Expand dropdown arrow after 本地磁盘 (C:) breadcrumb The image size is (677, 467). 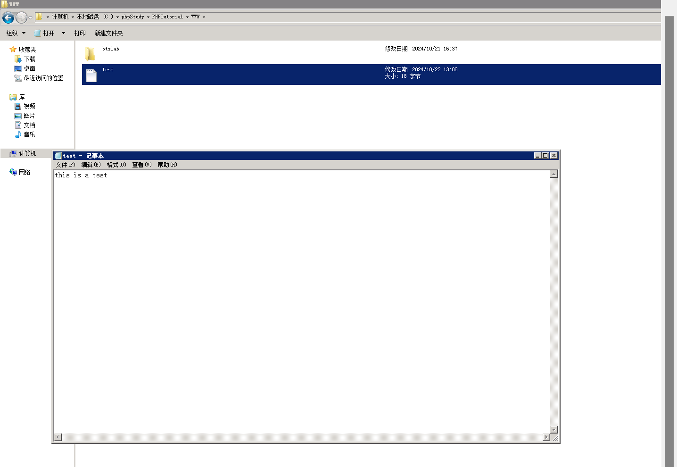(x=117, y=17)
